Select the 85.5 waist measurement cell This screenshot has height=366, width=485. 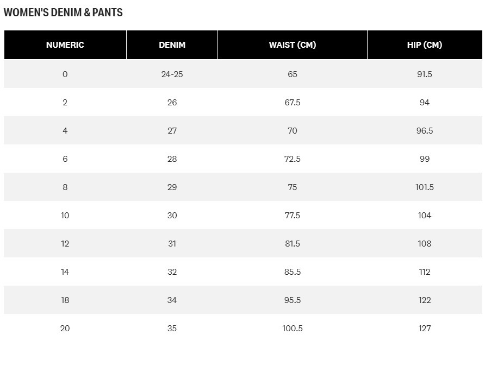coord(293,272)
